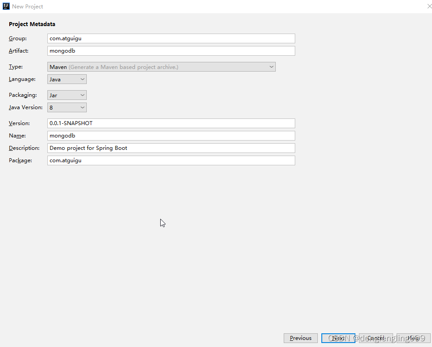This screenshot has width=432, height=347.
Task: Open the Help button
Action: [x=413, y=338]
